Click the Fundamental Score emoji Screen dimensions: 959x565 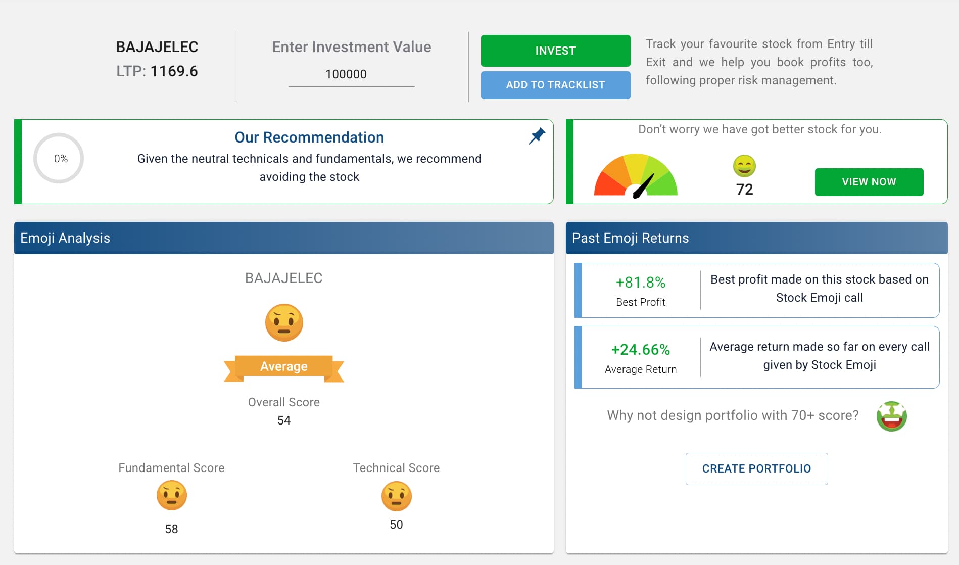[x=172, y=495]
